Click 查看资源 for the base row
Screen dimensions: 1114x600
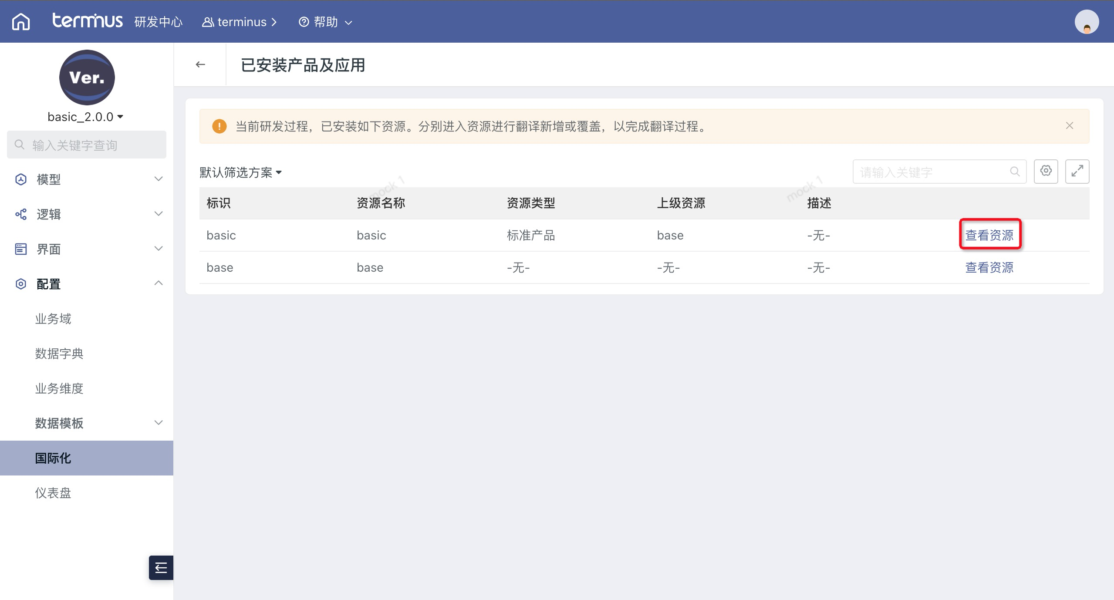click(989, 267)
